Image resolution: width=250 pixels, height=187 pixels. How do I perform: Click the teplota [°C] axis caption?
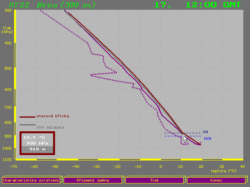(224, 171)
